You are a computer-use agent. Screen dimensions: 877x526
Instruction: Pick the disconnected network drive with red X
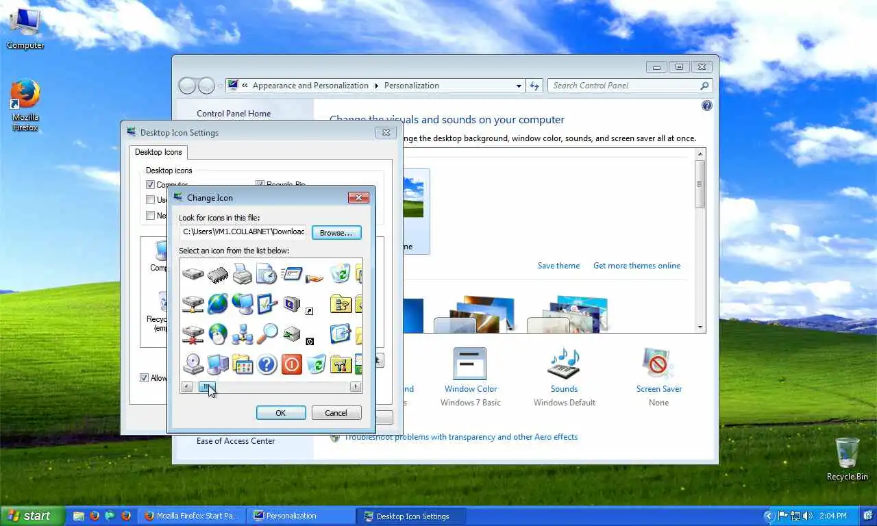[193, 334]
